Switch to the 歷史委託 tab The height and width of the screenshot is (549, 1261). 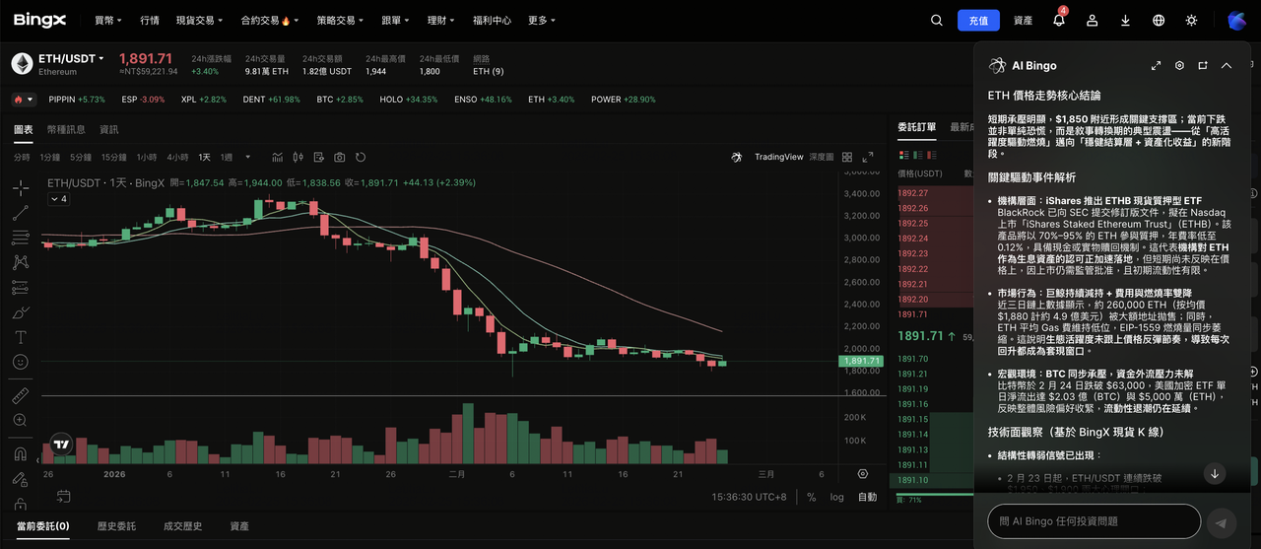click(x=116, y=526)
